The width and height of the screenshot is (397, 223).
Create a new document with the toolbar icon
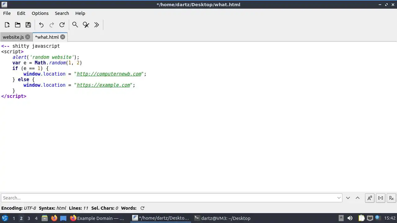click(x=7, y=25)
